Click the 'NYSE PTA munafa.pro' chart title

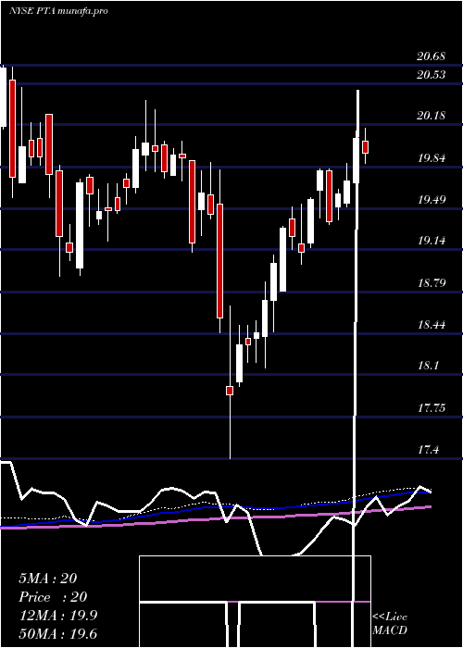click(x=58, y=11)
